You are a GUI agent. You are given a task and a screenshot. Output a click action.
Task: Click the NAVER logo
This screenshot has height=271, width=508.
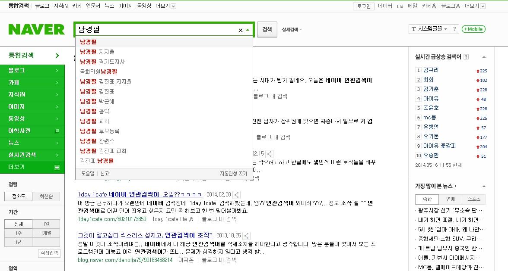tap(36, 29)
